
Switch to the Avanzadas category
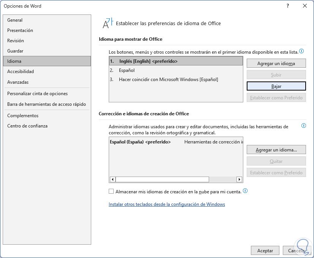point(18,82)
